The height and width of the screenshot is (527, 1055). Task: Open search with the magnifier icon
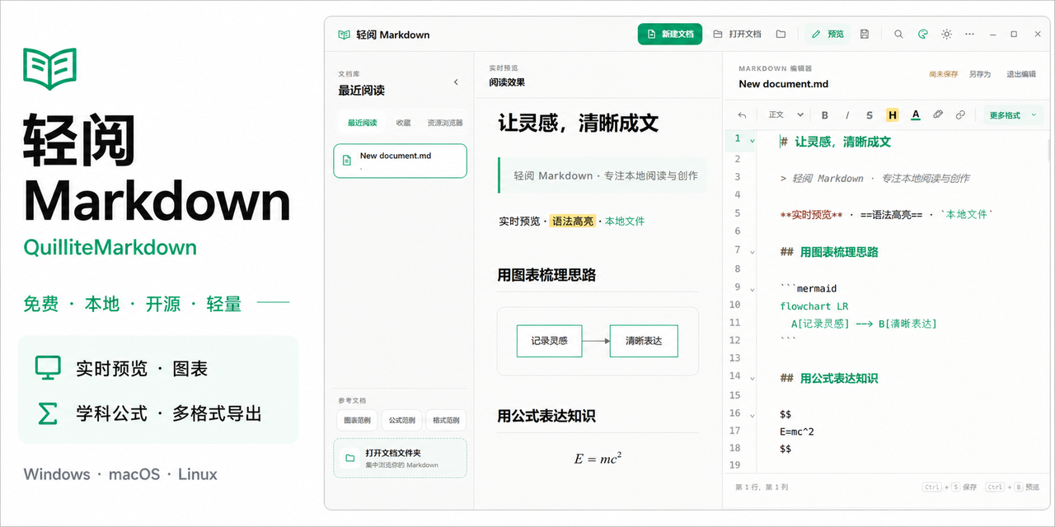coord(898,34)
